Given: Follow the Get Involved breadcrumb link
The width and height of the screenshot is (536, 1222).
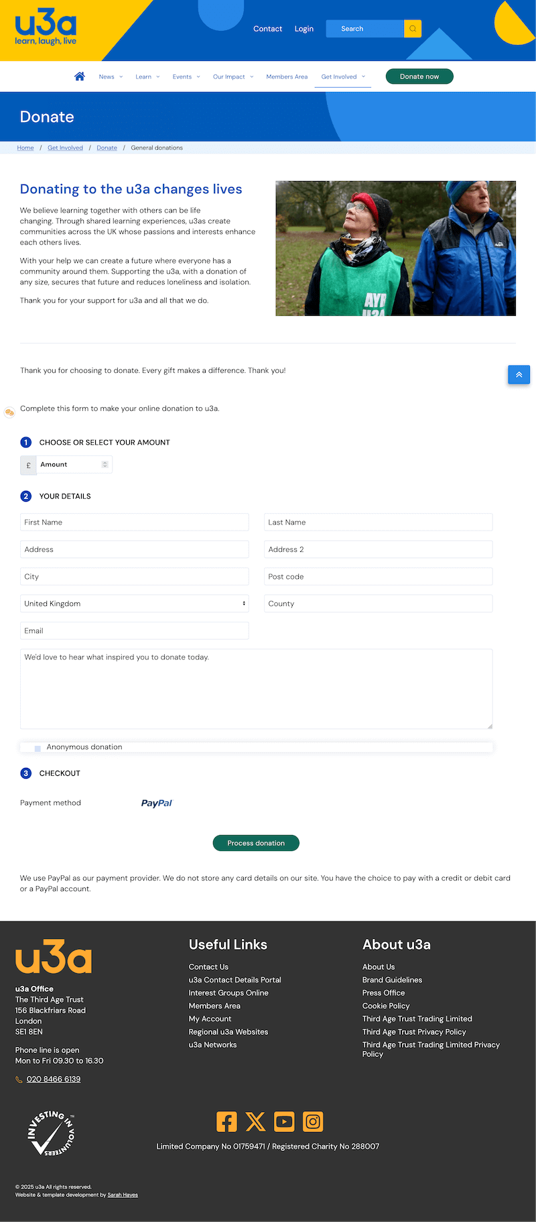Looking at the screenshot, I should point(65,148).
